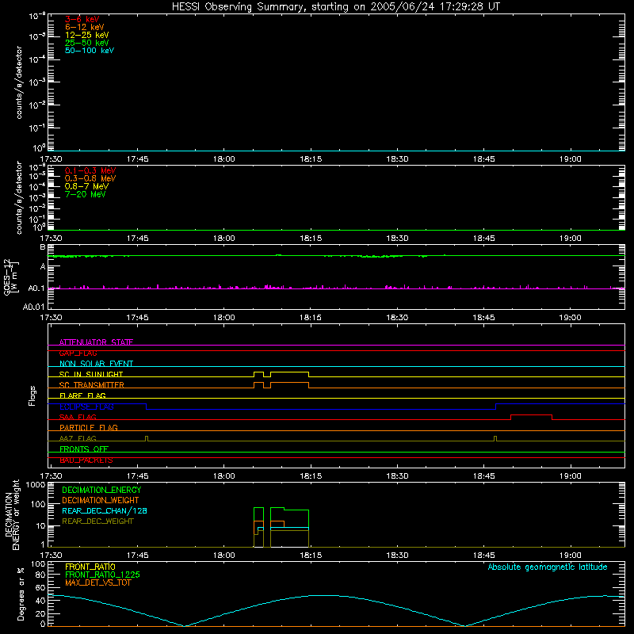Click the 7-20 MeV legend label
This screenshot has width=634, height=634.
[x=85, y=194]
